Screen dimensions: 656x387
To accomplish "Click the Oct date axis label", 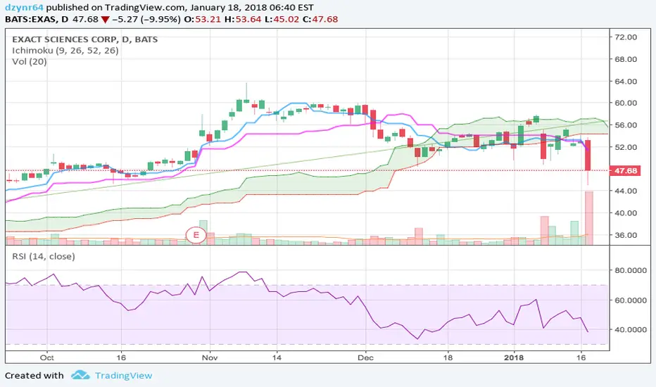I will pos(47,357).
